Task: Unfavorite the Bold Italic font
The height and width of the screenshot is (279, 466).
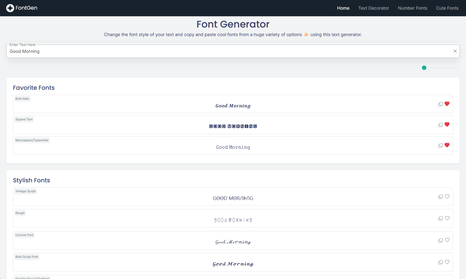Action: [x=447, y=104]
